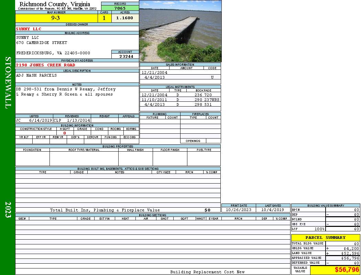
Task: Click the taxable value $56,796
Action: pos(347,270)
